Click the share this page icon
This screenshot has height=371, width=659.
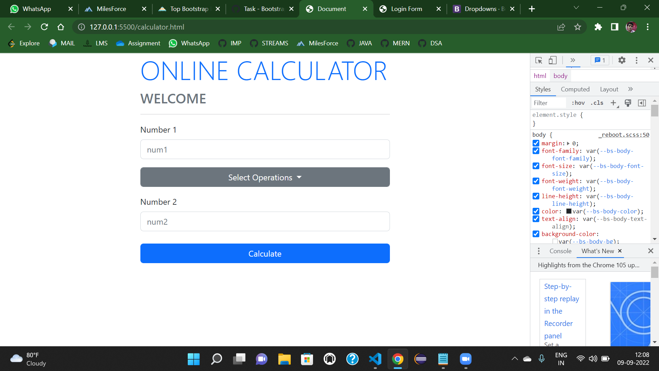561,27
